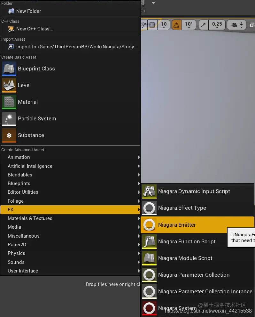Open the Paper2D submenu
Image resolution: width=255 pixels, height=317 pixels.
pos(70,245)
